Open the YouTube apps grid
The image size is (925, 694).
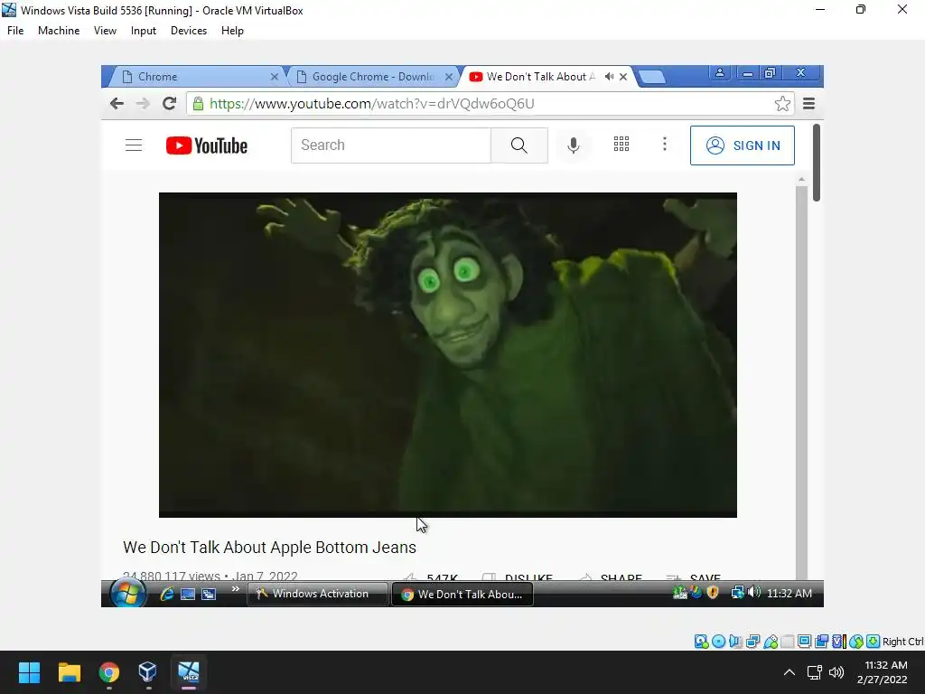(x=621, y=144)
